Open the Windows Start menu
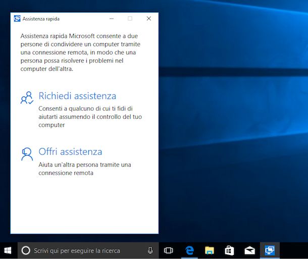 tap(8, 250)
